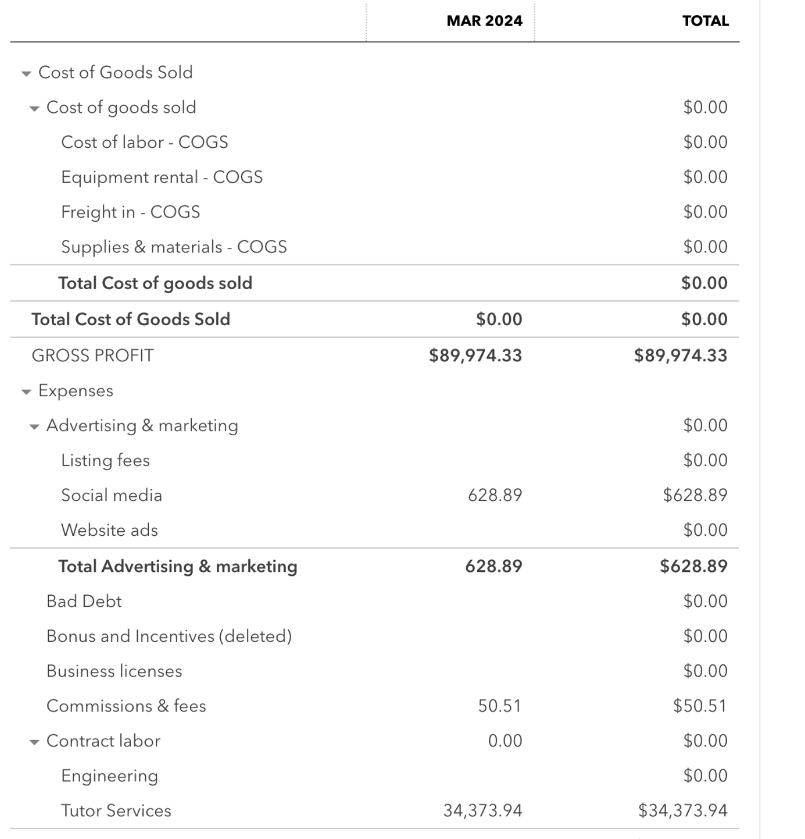The width and height of the screenshot is (805, 839).
Task: Click the Contract labor 0.00 amount
Action: 505,741
